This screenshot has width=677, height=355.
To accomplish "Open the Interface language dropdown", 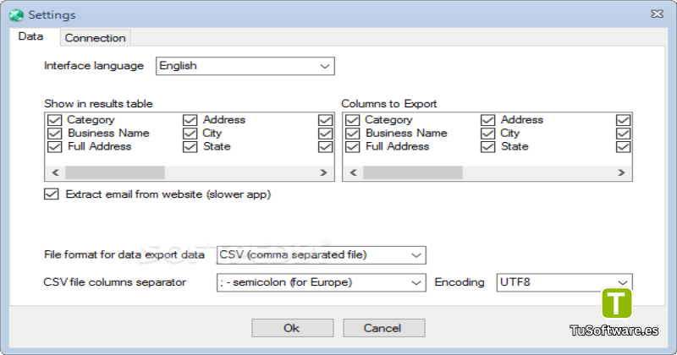I will tap(245, 66).
